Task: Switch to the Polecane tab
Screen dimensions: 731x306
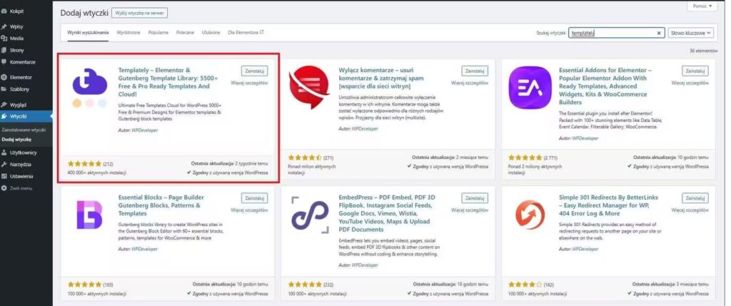Action: (x=185, y=33)
